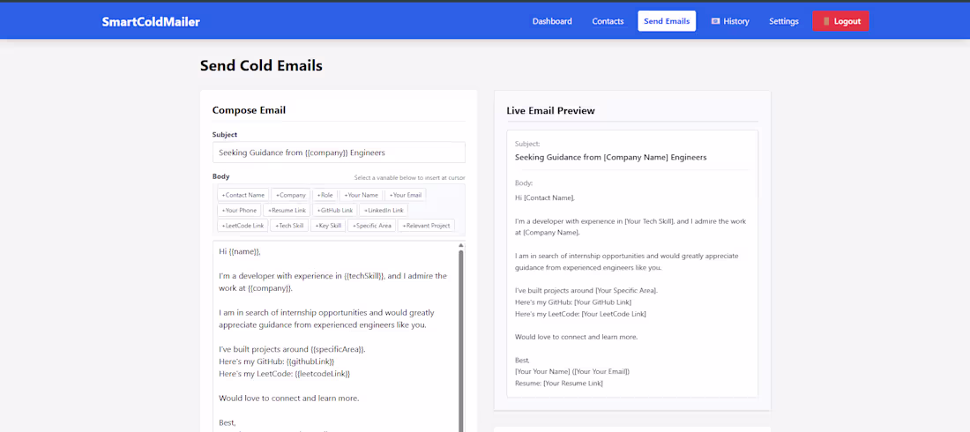Click the SmartColdMailer logo
The width and height of the screenshot is (970, 432).
pyautogui.click(x=151, y=22)
